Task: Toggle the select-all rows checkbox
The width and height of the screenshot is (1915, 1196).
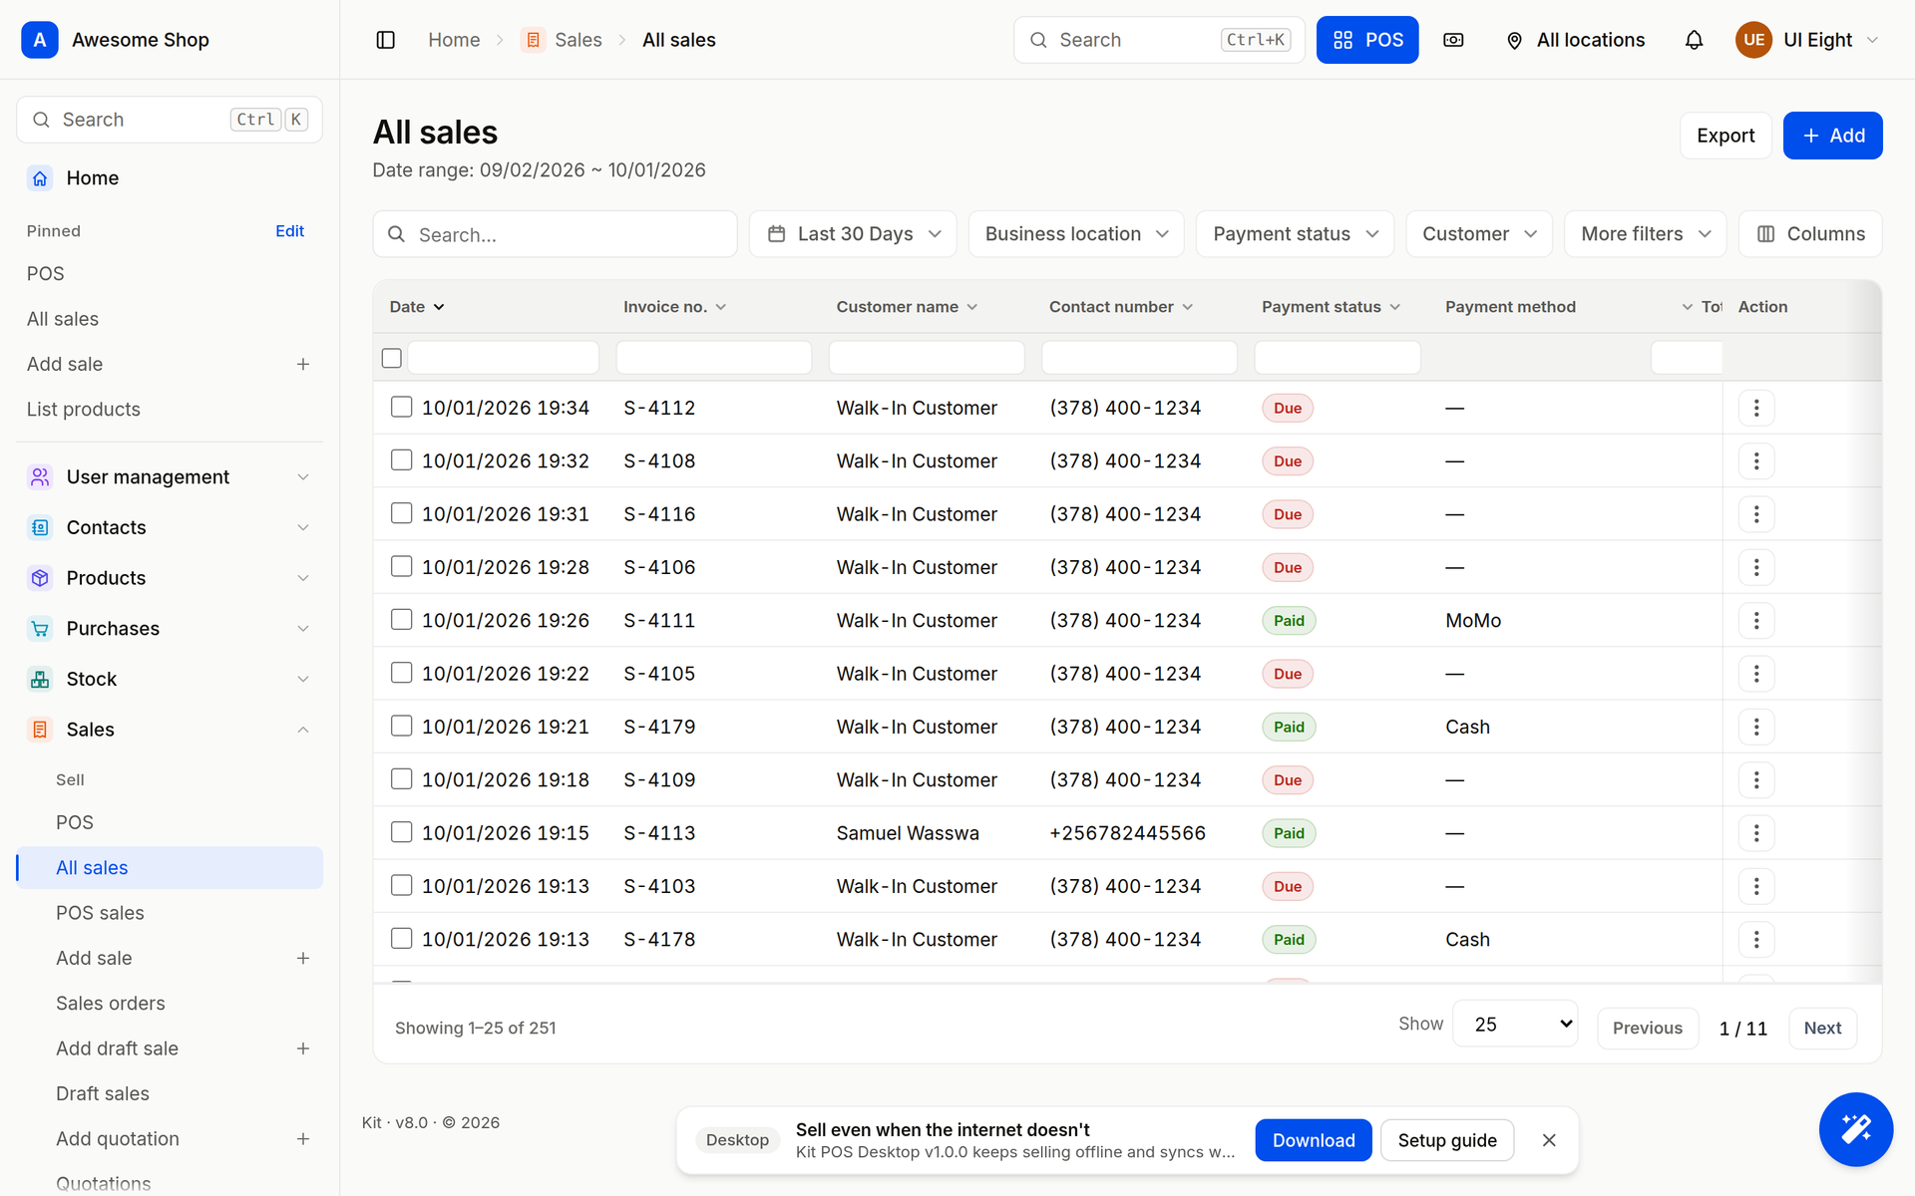Action: (x=392, y=358)
